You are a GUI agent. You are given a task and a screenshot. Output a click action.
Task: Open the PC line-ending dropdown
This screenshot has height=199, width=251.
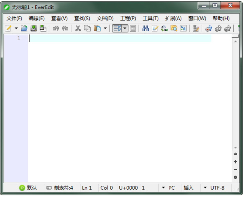[x=168, y=188]
